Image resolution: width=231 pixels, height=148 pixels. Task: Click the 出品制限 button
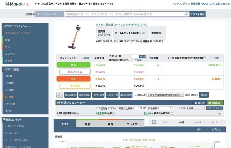[126, 95]
